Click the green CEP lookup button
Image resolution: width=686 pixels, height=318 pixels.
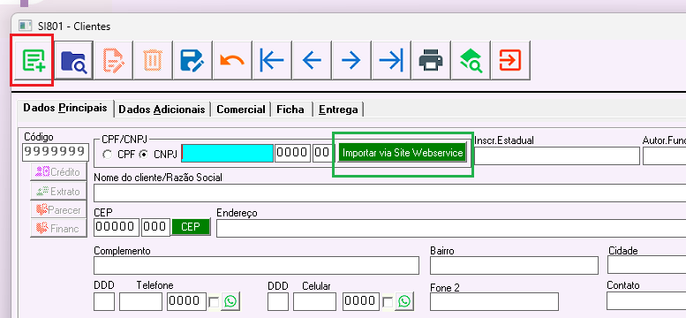point(191,227)
